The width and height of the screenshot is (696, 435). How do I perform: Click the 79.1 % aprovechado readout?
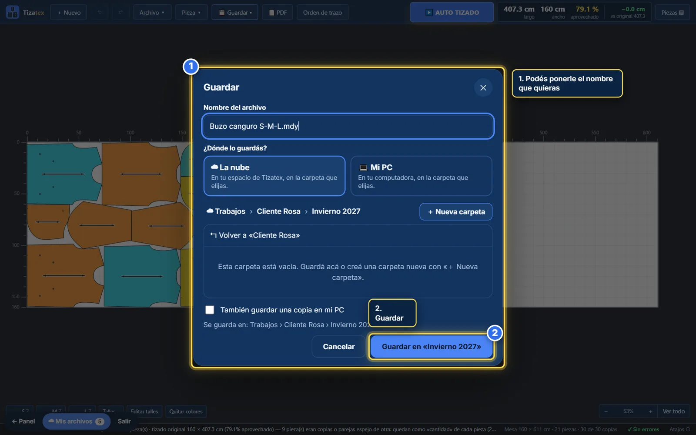[586, 12]
